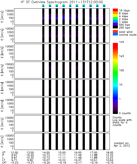Screen dimensions: 137x164
Task: Click the LAT row header
Action: [x=4, y=162]
